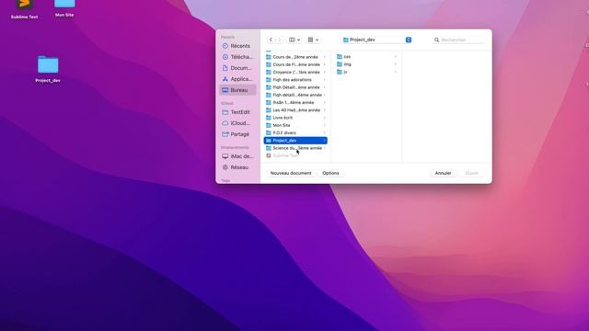Open the js subfolder
Screen dimensions: 589x331
[366, 72]
